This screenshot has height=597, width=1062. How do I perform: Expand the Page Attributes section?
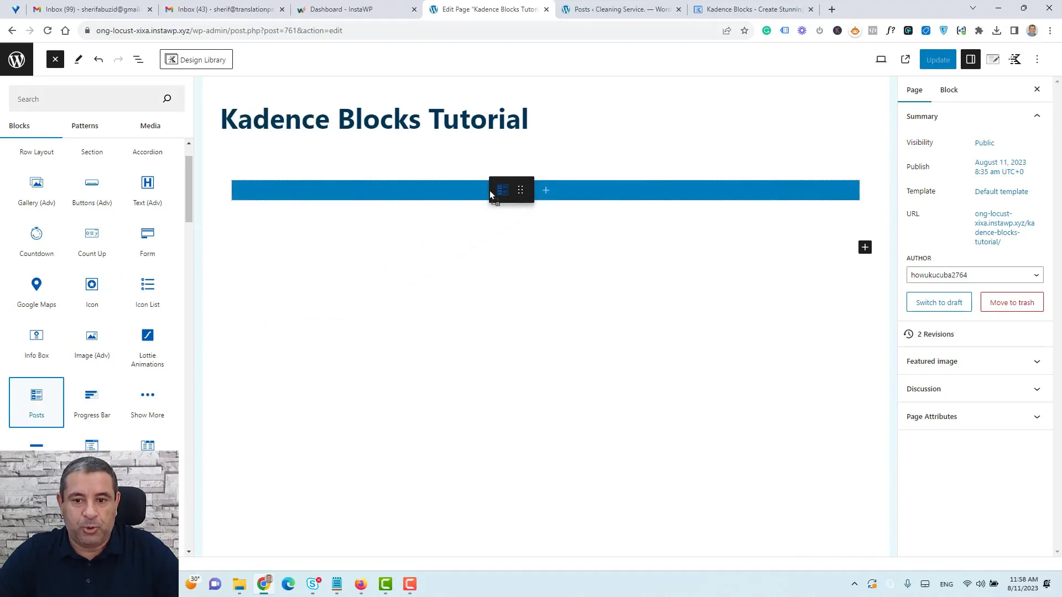(x=972, y=416)
